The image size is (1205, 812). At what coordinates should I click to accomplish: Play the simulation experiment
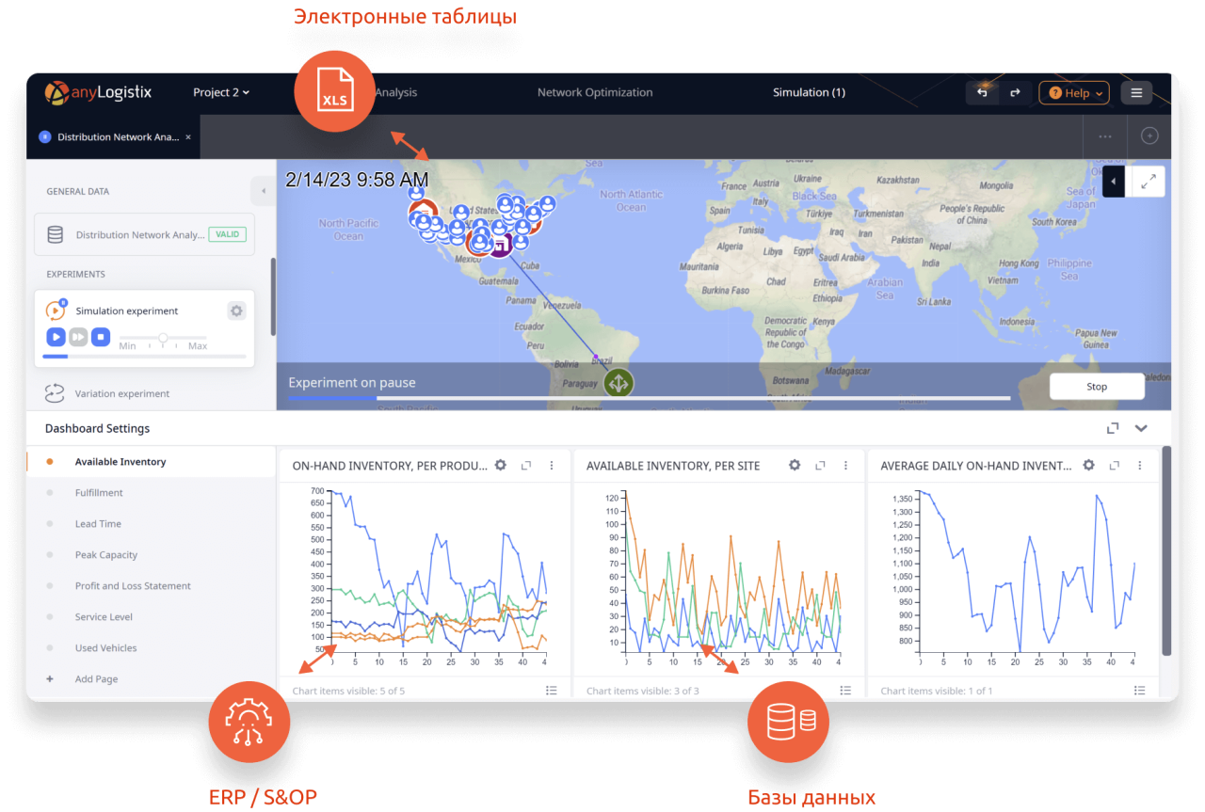(56, 337)
